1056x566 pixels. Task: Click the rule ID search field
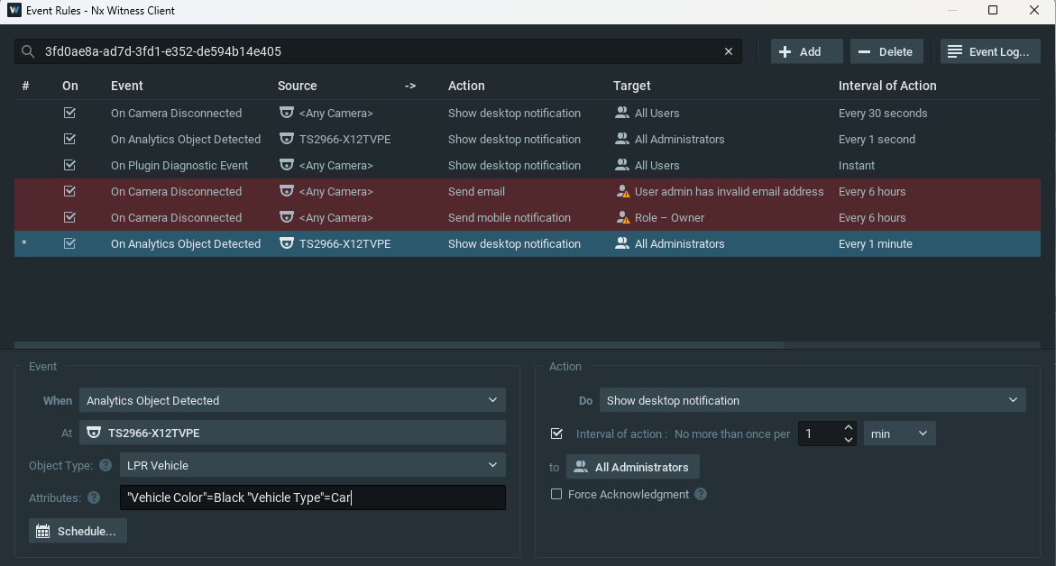[x=378, y=51]
